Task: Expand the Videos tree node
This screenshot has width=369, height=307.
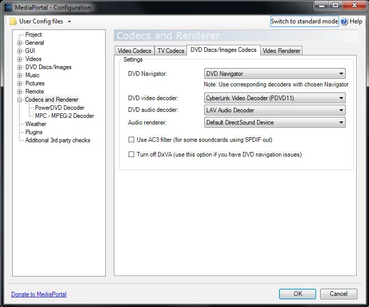Action: [20, 59]
